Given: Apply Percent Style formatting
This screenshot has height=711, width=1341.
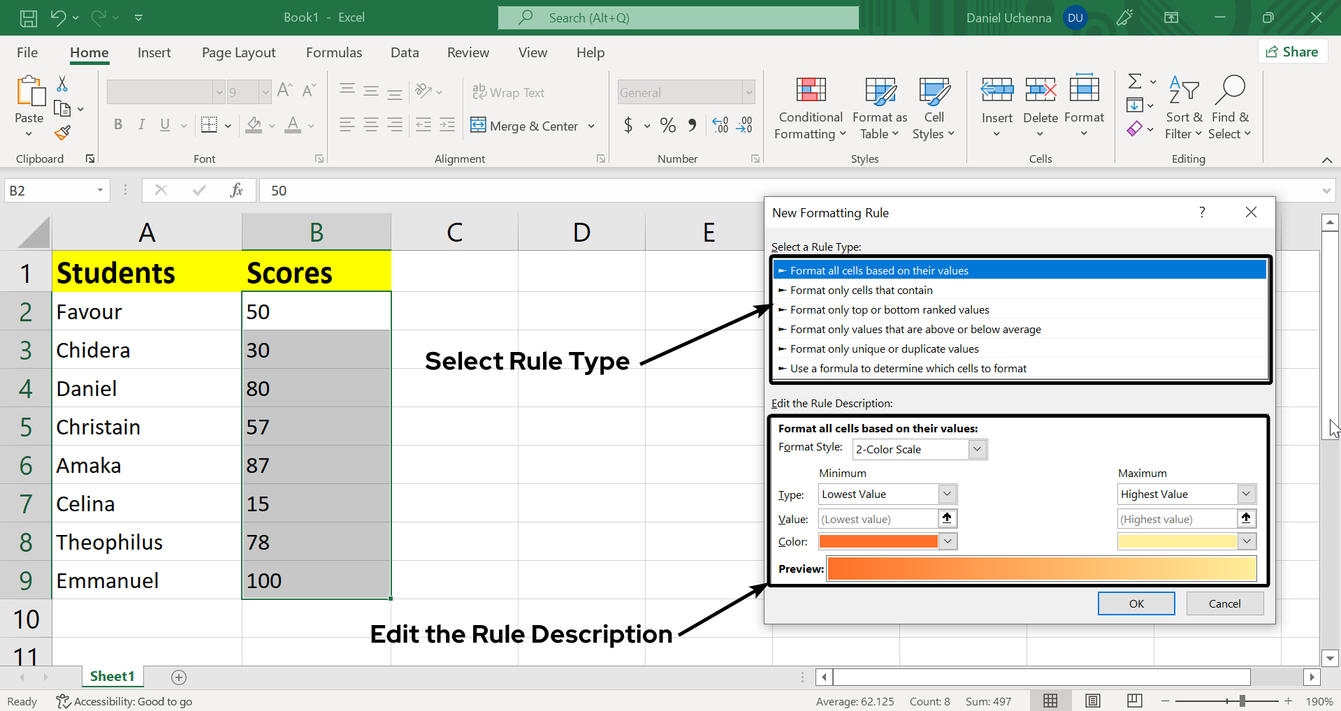Looking at the screenshot, I should coord(667,125).
